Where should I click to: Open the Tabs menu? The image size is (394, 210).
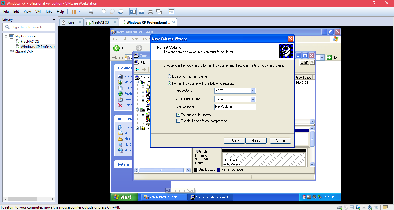click(49, 12)
